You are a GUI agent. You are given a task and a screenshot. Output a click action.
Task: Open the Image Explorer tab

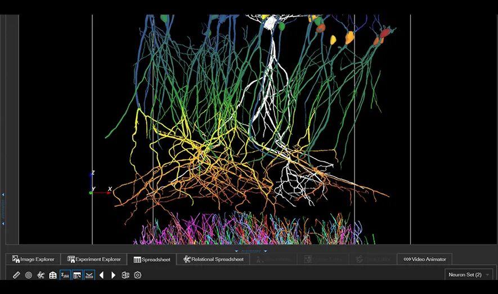pos(33,259)
